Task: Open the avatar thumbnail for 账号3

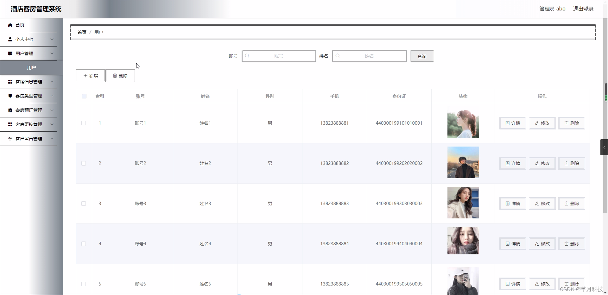Action: [x=463, y=203]
